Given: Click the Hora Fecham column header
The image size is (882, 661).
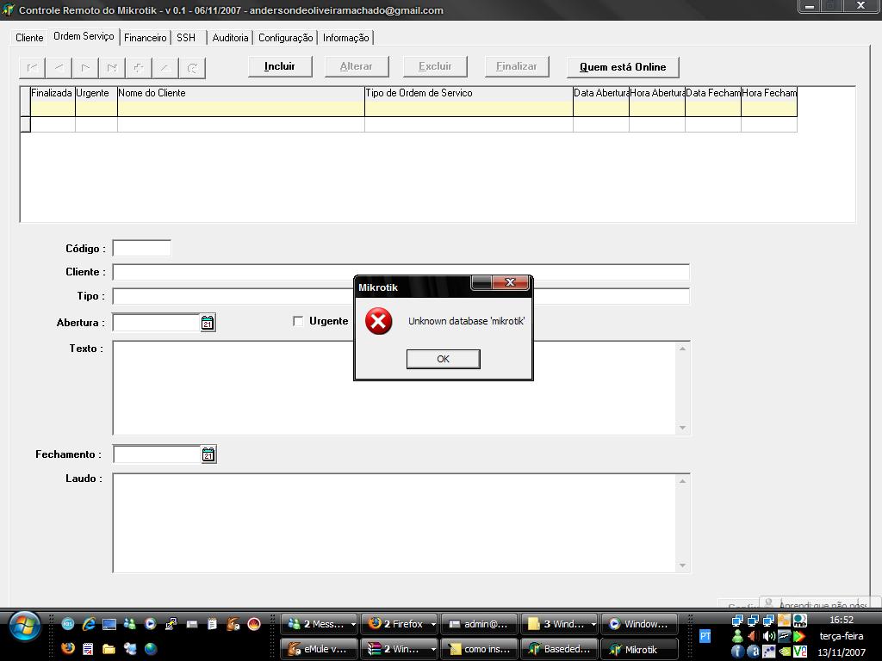Looking at the screenshot, I should pyautogui.click(x=769, y=93).
